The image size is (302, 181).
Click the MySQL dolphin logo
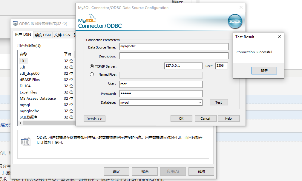pos(92,17)
